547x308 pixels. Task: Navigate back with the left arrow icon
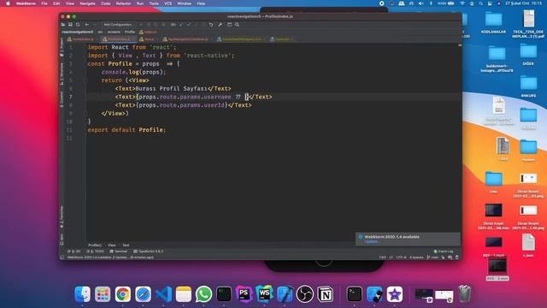coord(87,25)
